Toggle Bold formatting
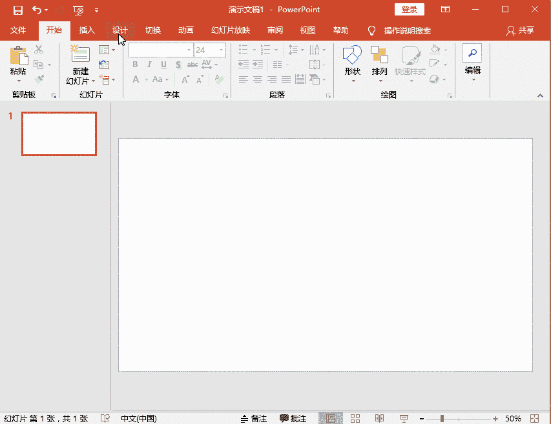Viewport: 551px width, 424px height. point(135,65)
